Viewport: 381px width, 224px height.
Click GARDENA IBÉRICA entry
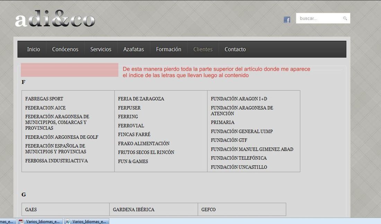(x=134, y=209)
